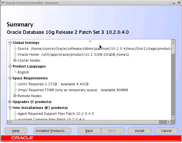
Task: Select the Cluster Nodes label
Action: [29, 61]
